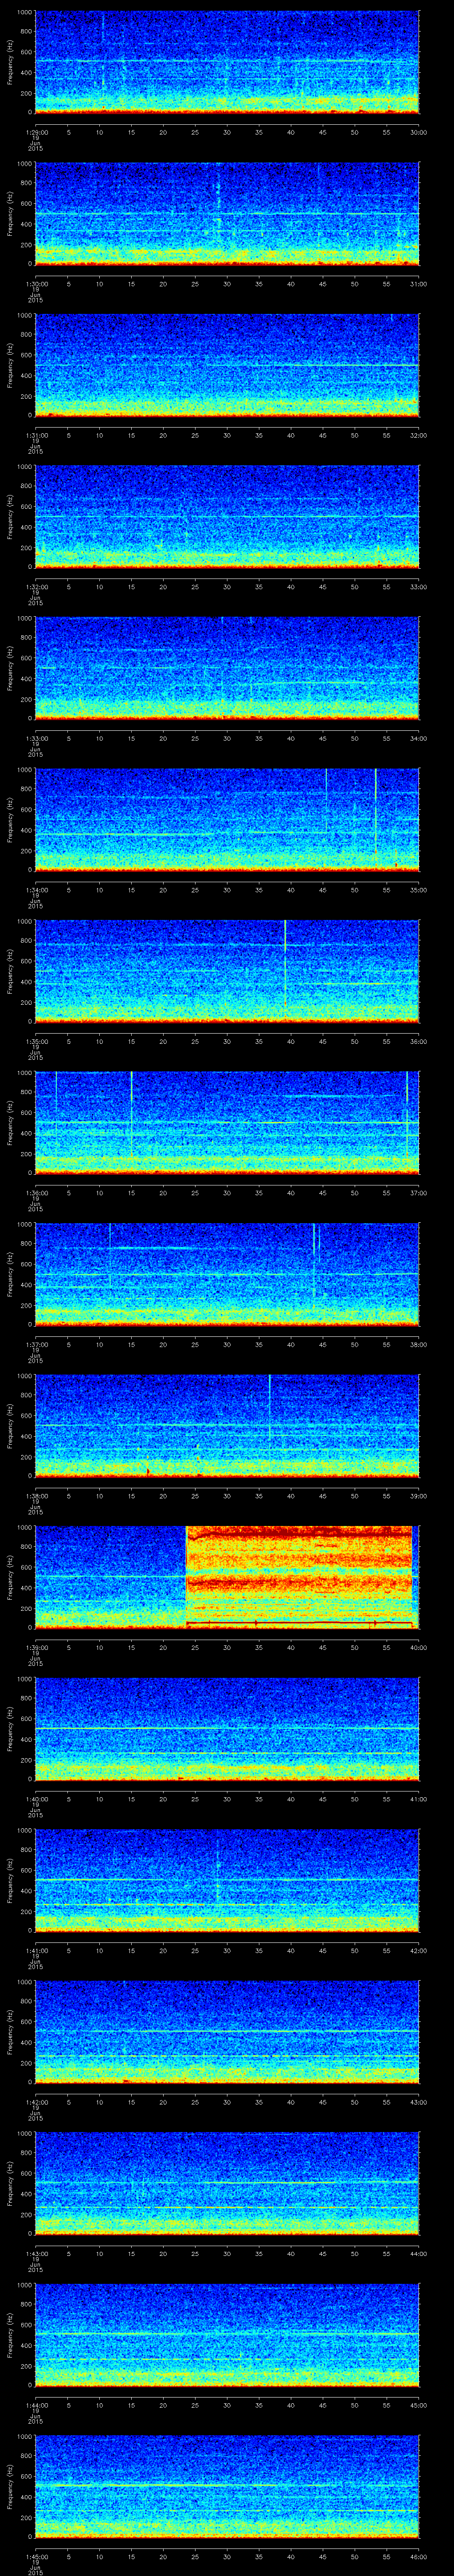Click the spectrogram panel starting at 1:30:00
The image size is (454, 2576).
click(227, 214)
